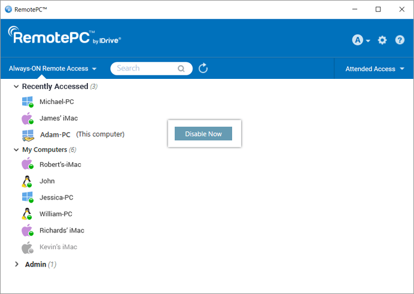Click into the Search field
The image size is (414, 294).
[x=151, y=69]
